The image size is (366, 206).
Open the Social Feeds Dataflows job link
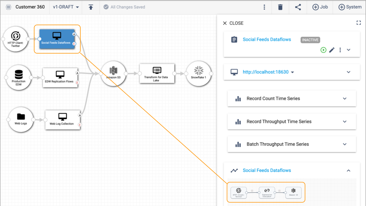tap(267, 39)
